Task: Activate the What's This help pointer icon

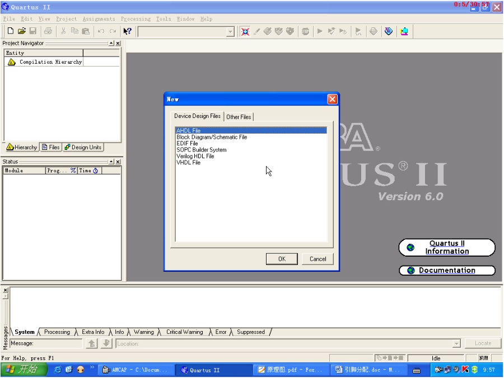Action: click(x=127, y=31)
